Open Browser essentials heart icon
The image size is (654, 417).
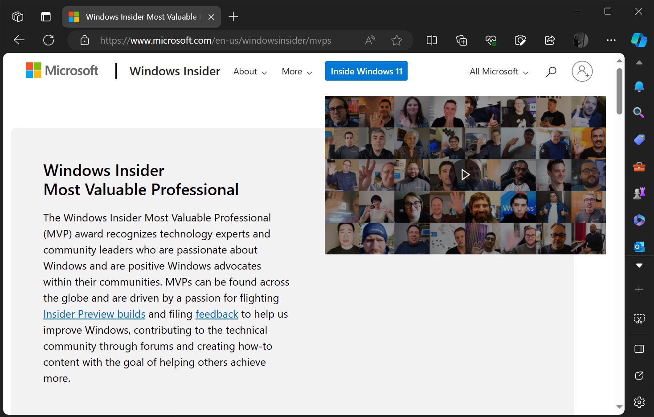pos(491,41)
